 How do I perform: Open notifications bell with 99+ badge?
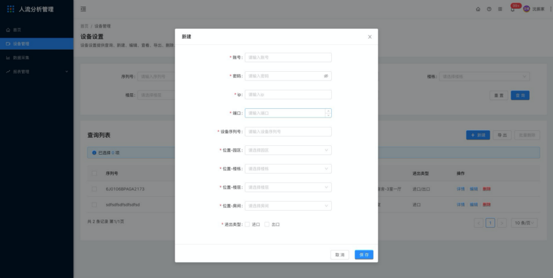(512, 9)
